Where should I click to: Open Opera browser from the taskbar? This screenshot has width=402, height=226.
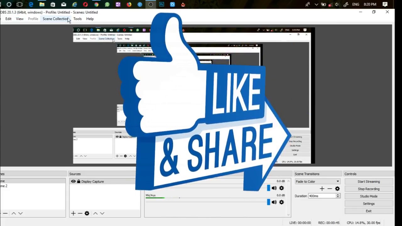[x=85, y=4]
